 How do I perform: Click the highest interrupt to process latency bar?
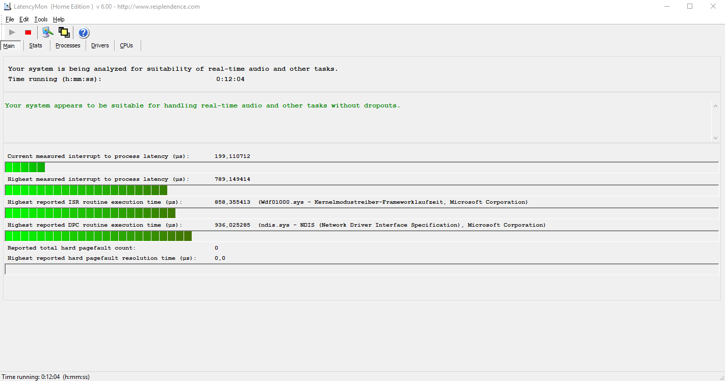[x=361, y=190]
